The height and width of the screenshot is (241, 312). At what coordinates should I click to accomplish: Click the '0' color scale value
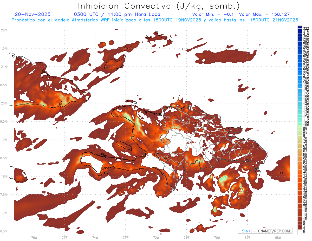tap(304, 232)
